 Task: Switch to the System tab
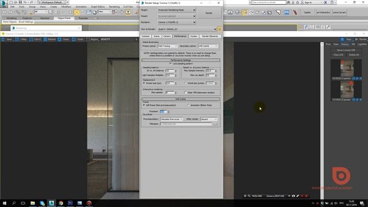coord(194,36)
